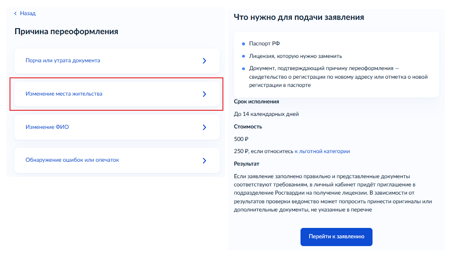Click the Причина переоформления heading
Viewport: 451px width, 253px height.
(66, 31)
